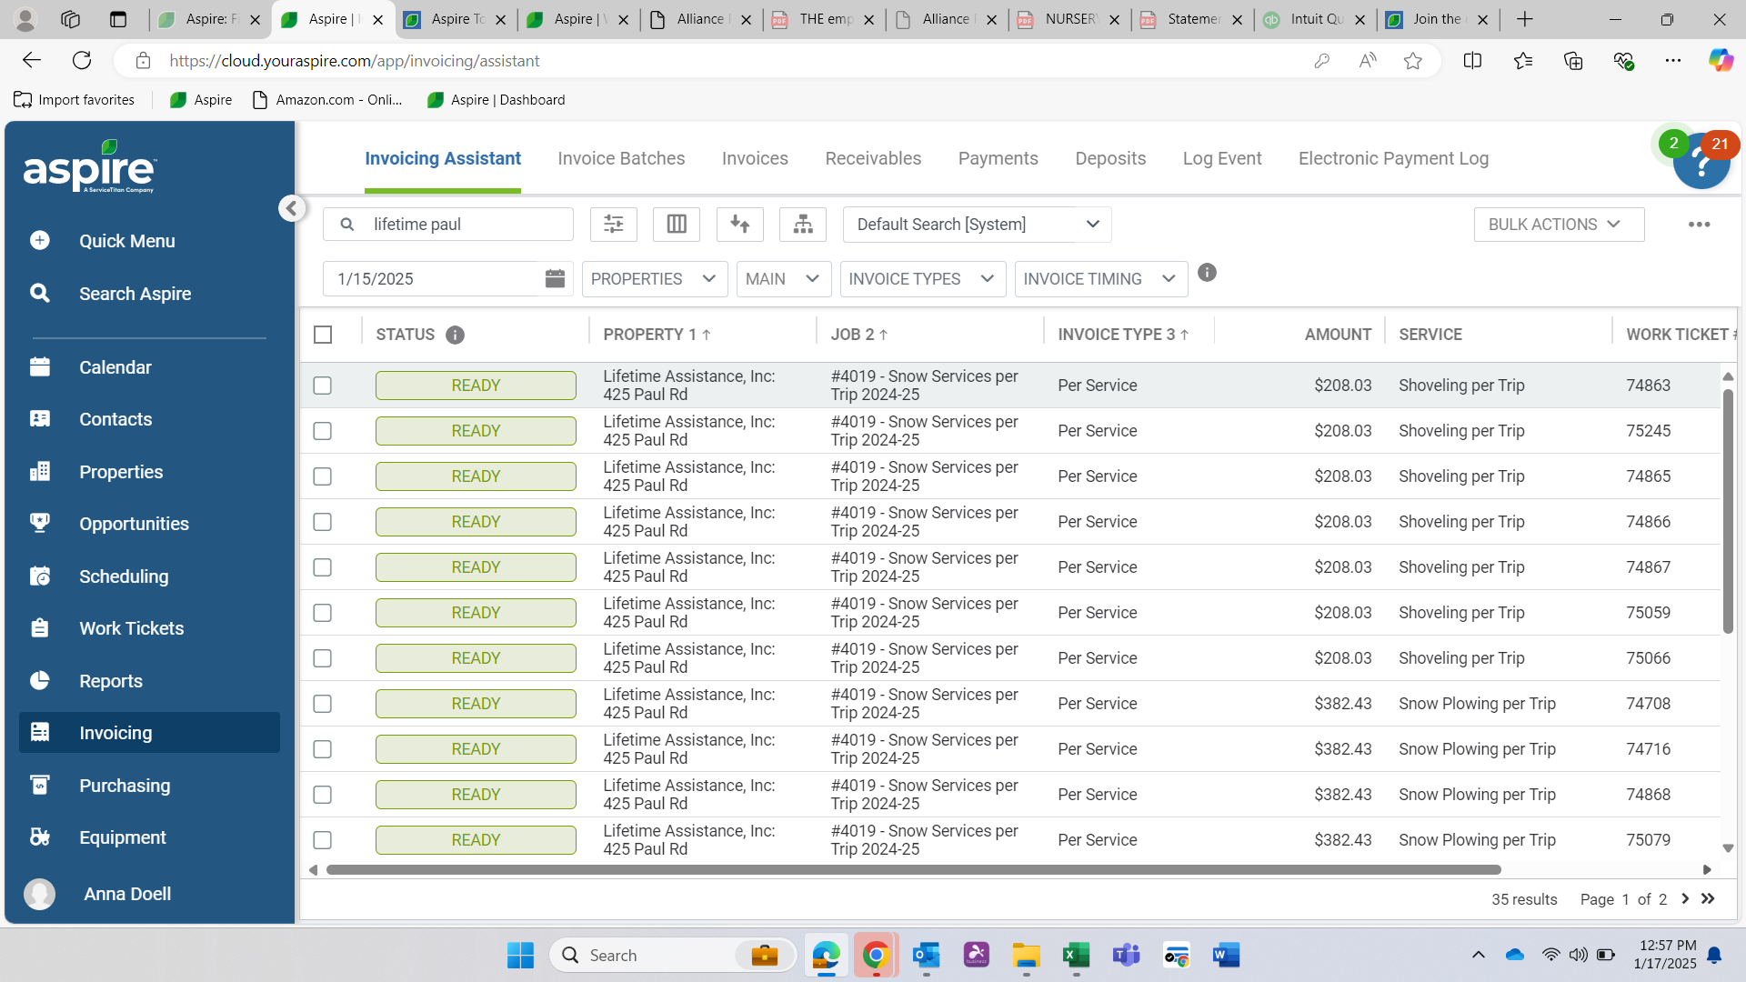Sort by the Invoice Type column header

1123,335
